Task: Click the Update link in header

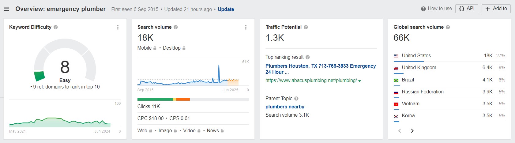Action: (x=226, y=9)
